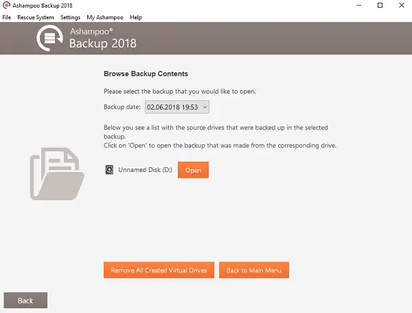Maximize the Ashampoo Backup window
This screenshot has height=313, width=412.
(380, 6)
